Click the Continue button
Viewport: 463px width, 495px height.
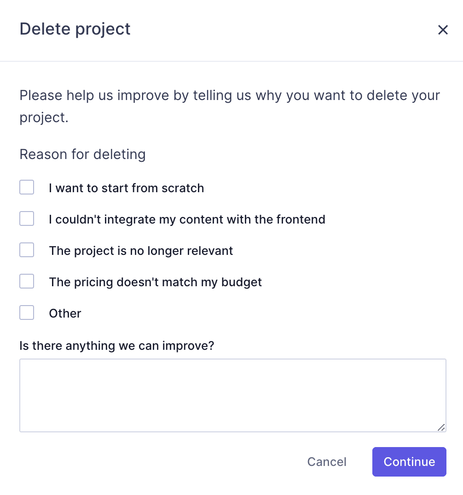409,461
